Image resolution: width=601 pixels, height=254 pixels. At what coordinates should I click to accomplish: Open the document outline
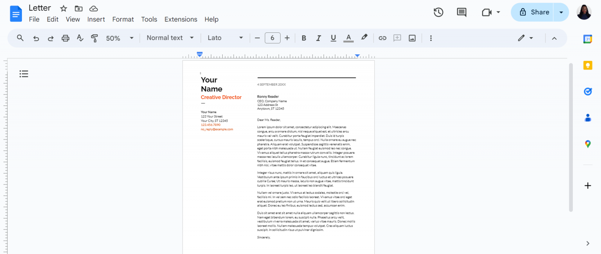[24, 74]
